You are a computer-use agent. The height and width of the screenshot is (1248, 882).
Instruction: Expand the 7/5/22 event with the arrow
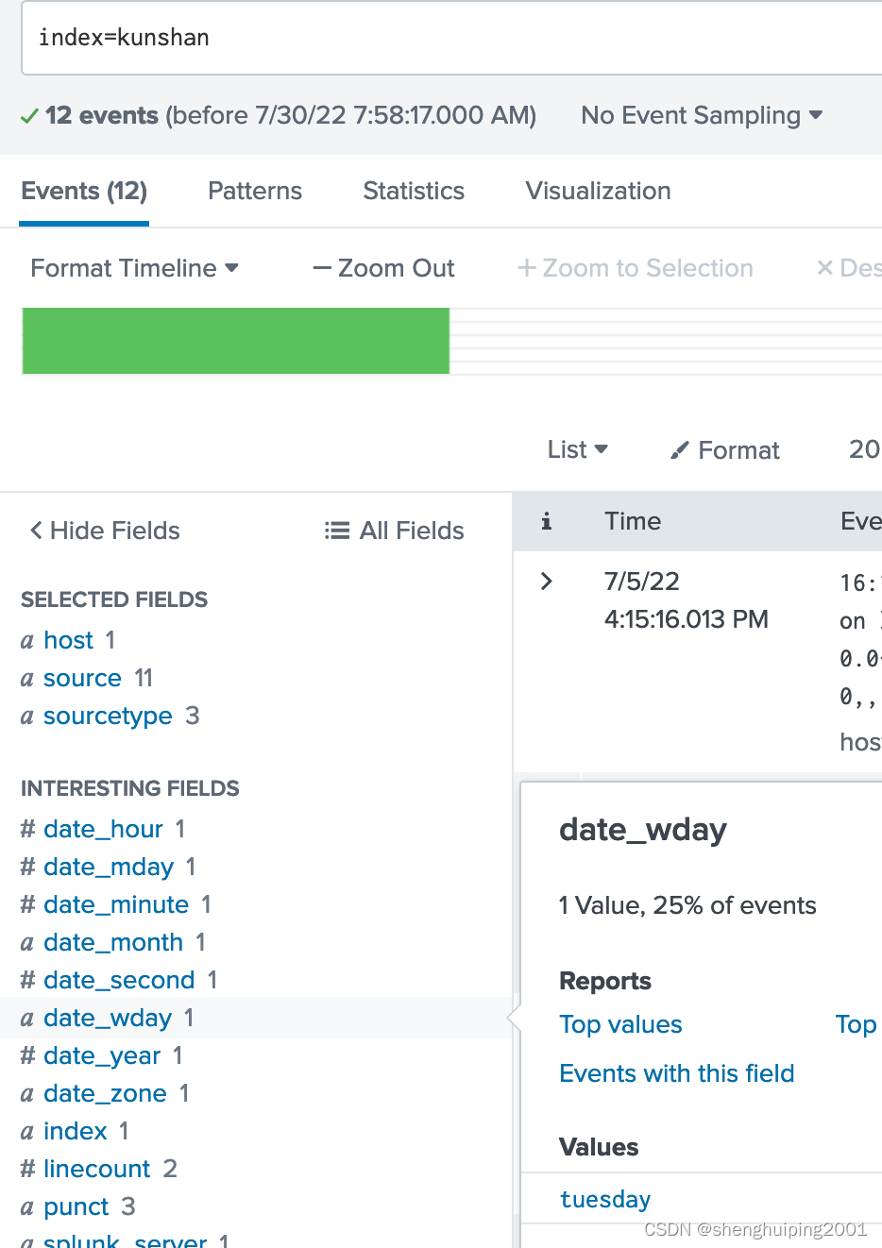tap(546, 581)
